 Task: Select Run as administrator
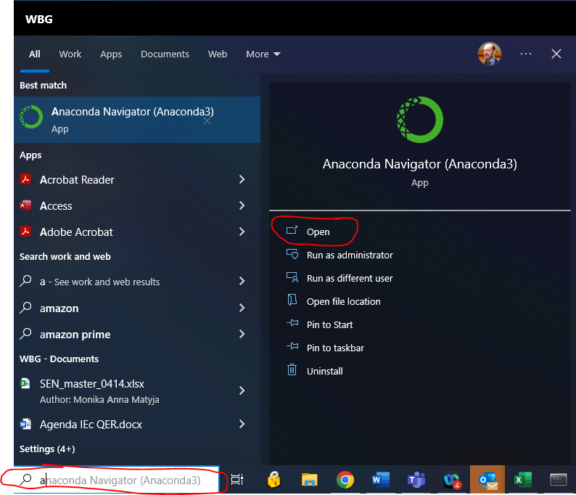(349, 255)
